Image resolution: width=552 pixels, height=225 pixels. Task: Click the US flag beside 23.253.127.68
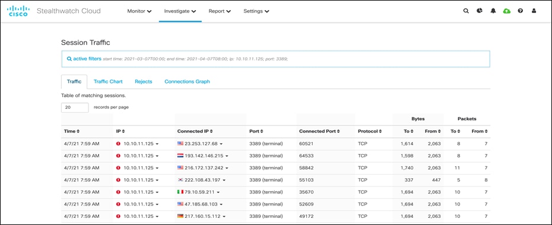click(180, 143)
